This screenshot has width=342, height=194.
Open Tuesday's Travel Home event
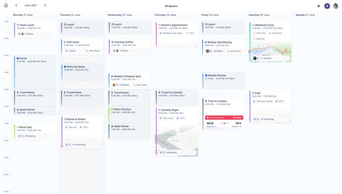(x=82, y=98)
